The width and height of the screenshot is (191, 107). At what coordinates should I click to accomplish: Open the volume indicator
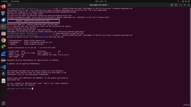(x=186, y=1)
